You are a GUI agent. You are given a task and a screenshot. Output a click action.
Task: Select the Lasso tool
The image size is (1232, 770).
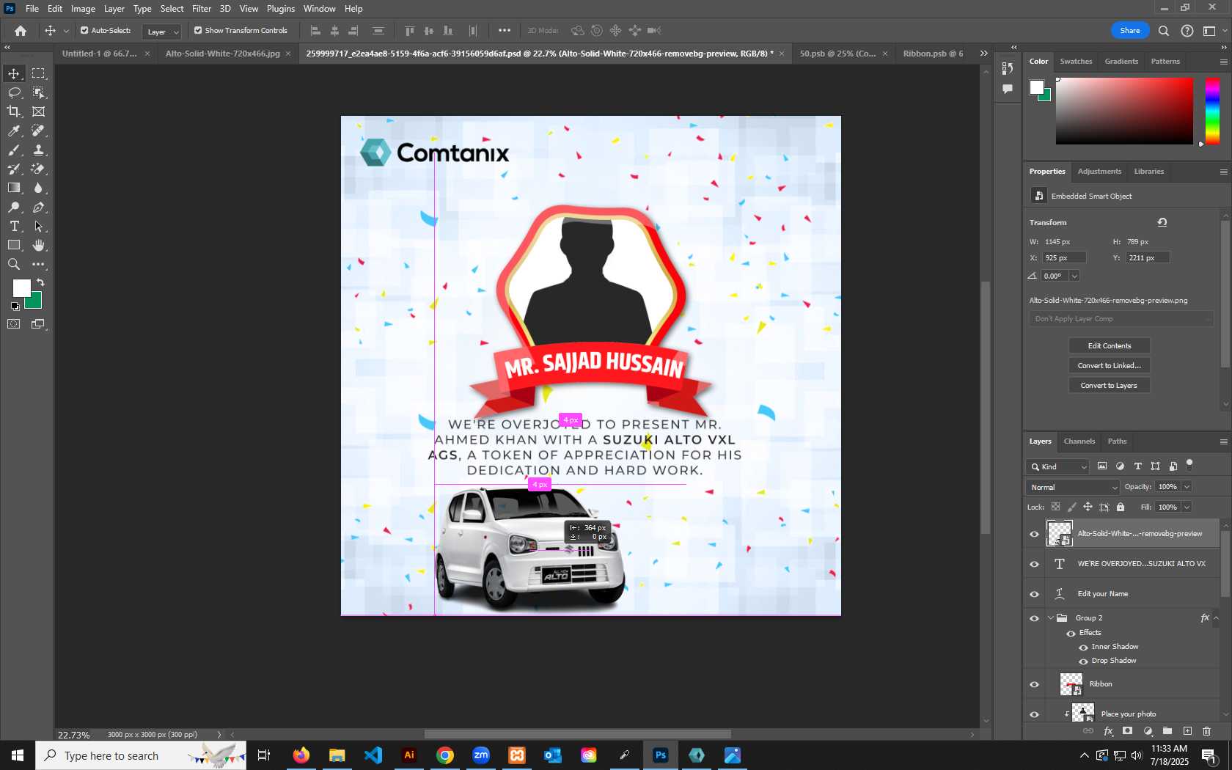point(14,92)
